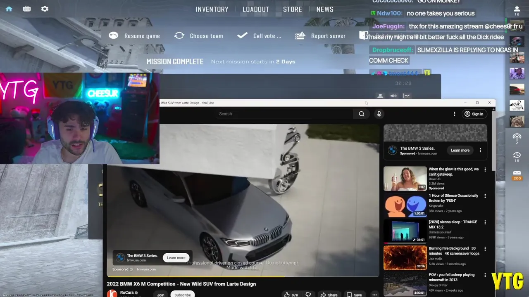Open Burning Fire Background video thumbnail

(405, 257)
